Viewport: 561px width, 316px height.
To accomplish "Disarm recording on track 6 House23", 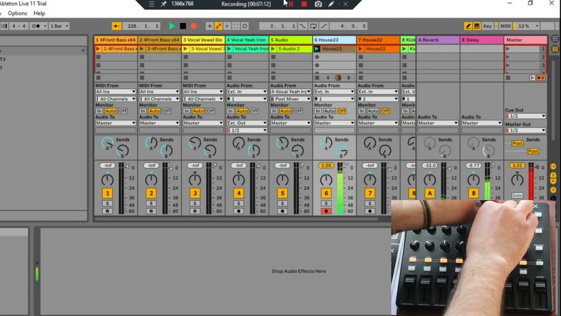I will click(x=326, y=211).
